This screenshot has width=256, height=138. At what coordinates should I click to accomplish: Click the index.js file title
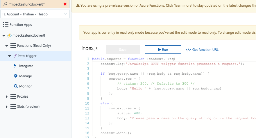(89, 48)
